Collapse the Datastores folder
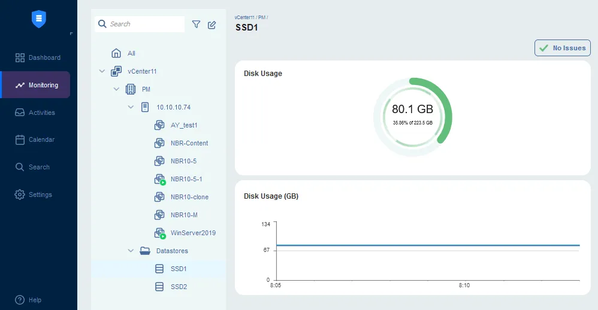The image size is (598, 310). click(x=131, y=251)
